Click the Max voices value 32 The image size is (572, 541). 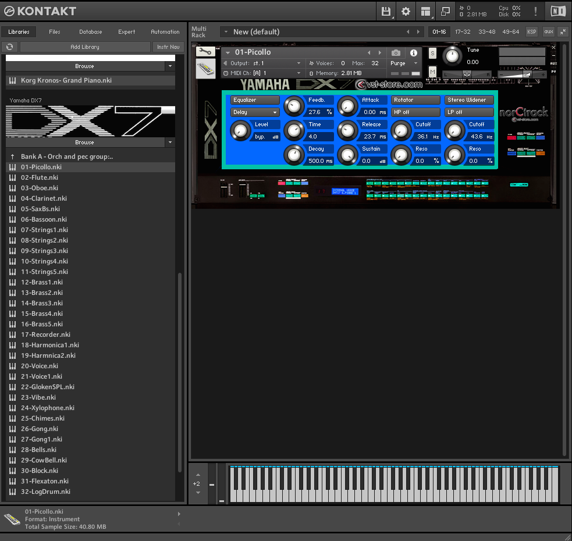pyautogui.click(x=375, y=63)
